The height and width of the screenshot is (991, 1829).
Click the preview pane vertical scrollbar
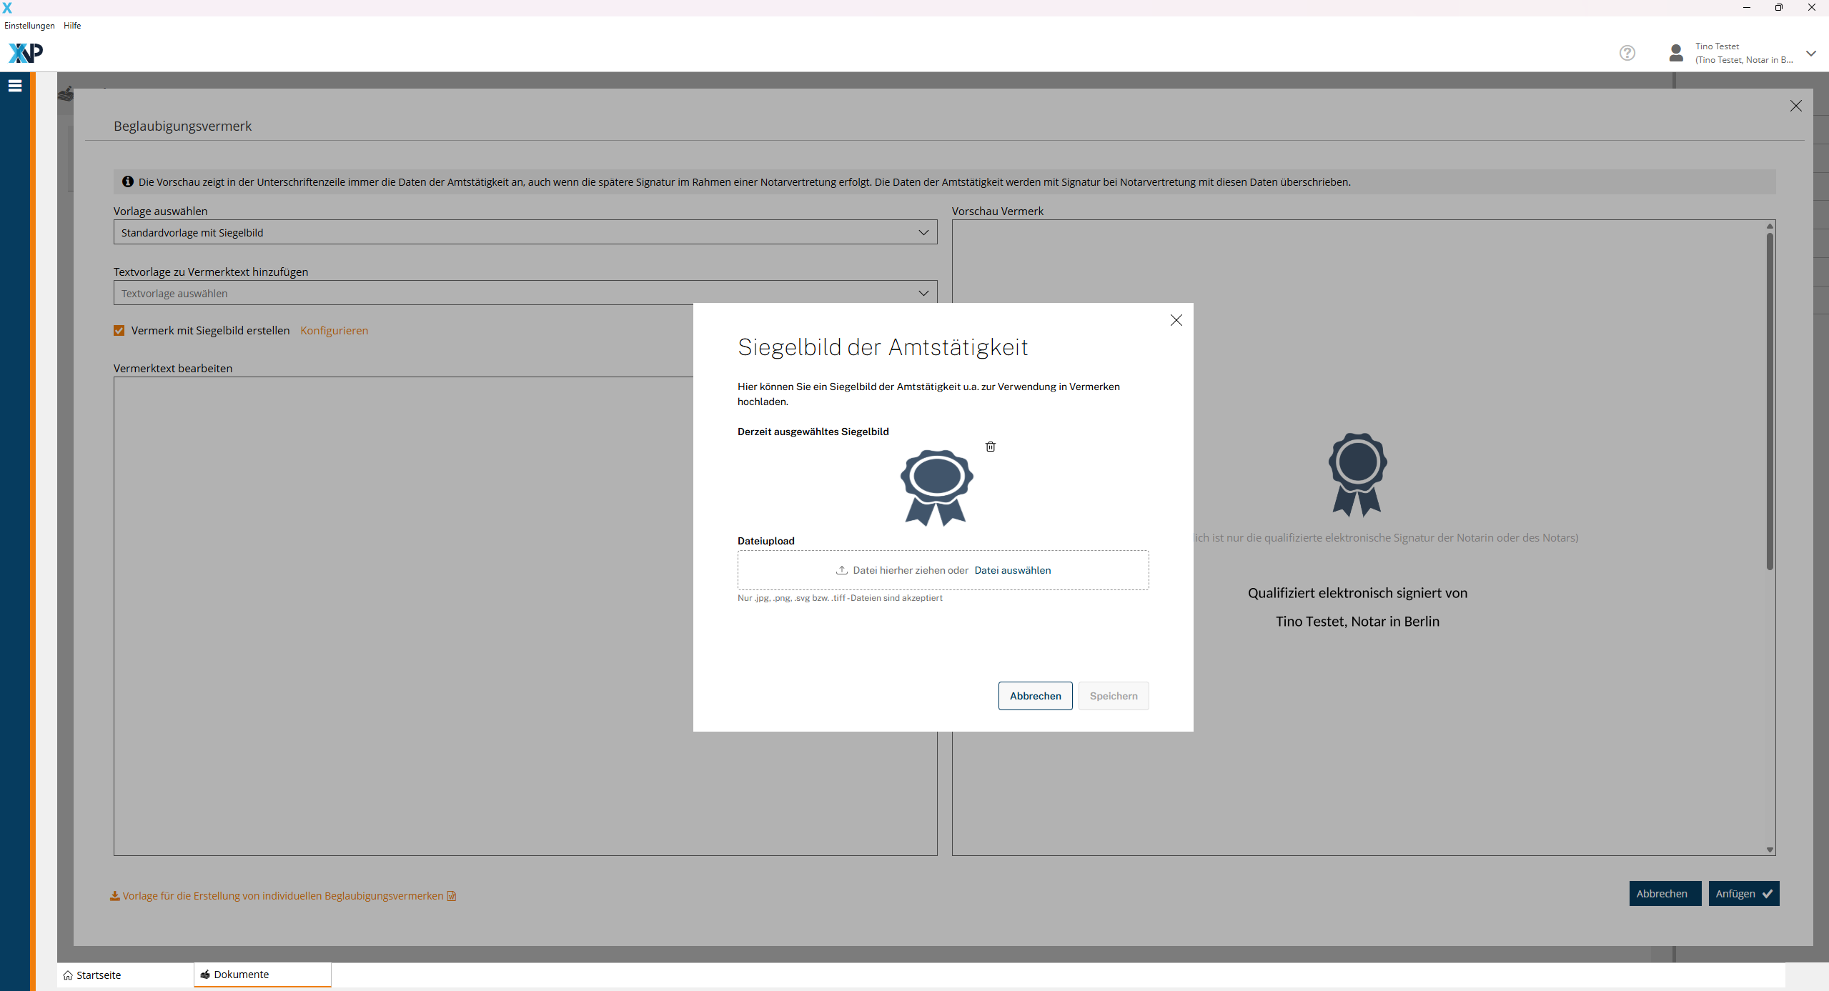coord(1770,400)
